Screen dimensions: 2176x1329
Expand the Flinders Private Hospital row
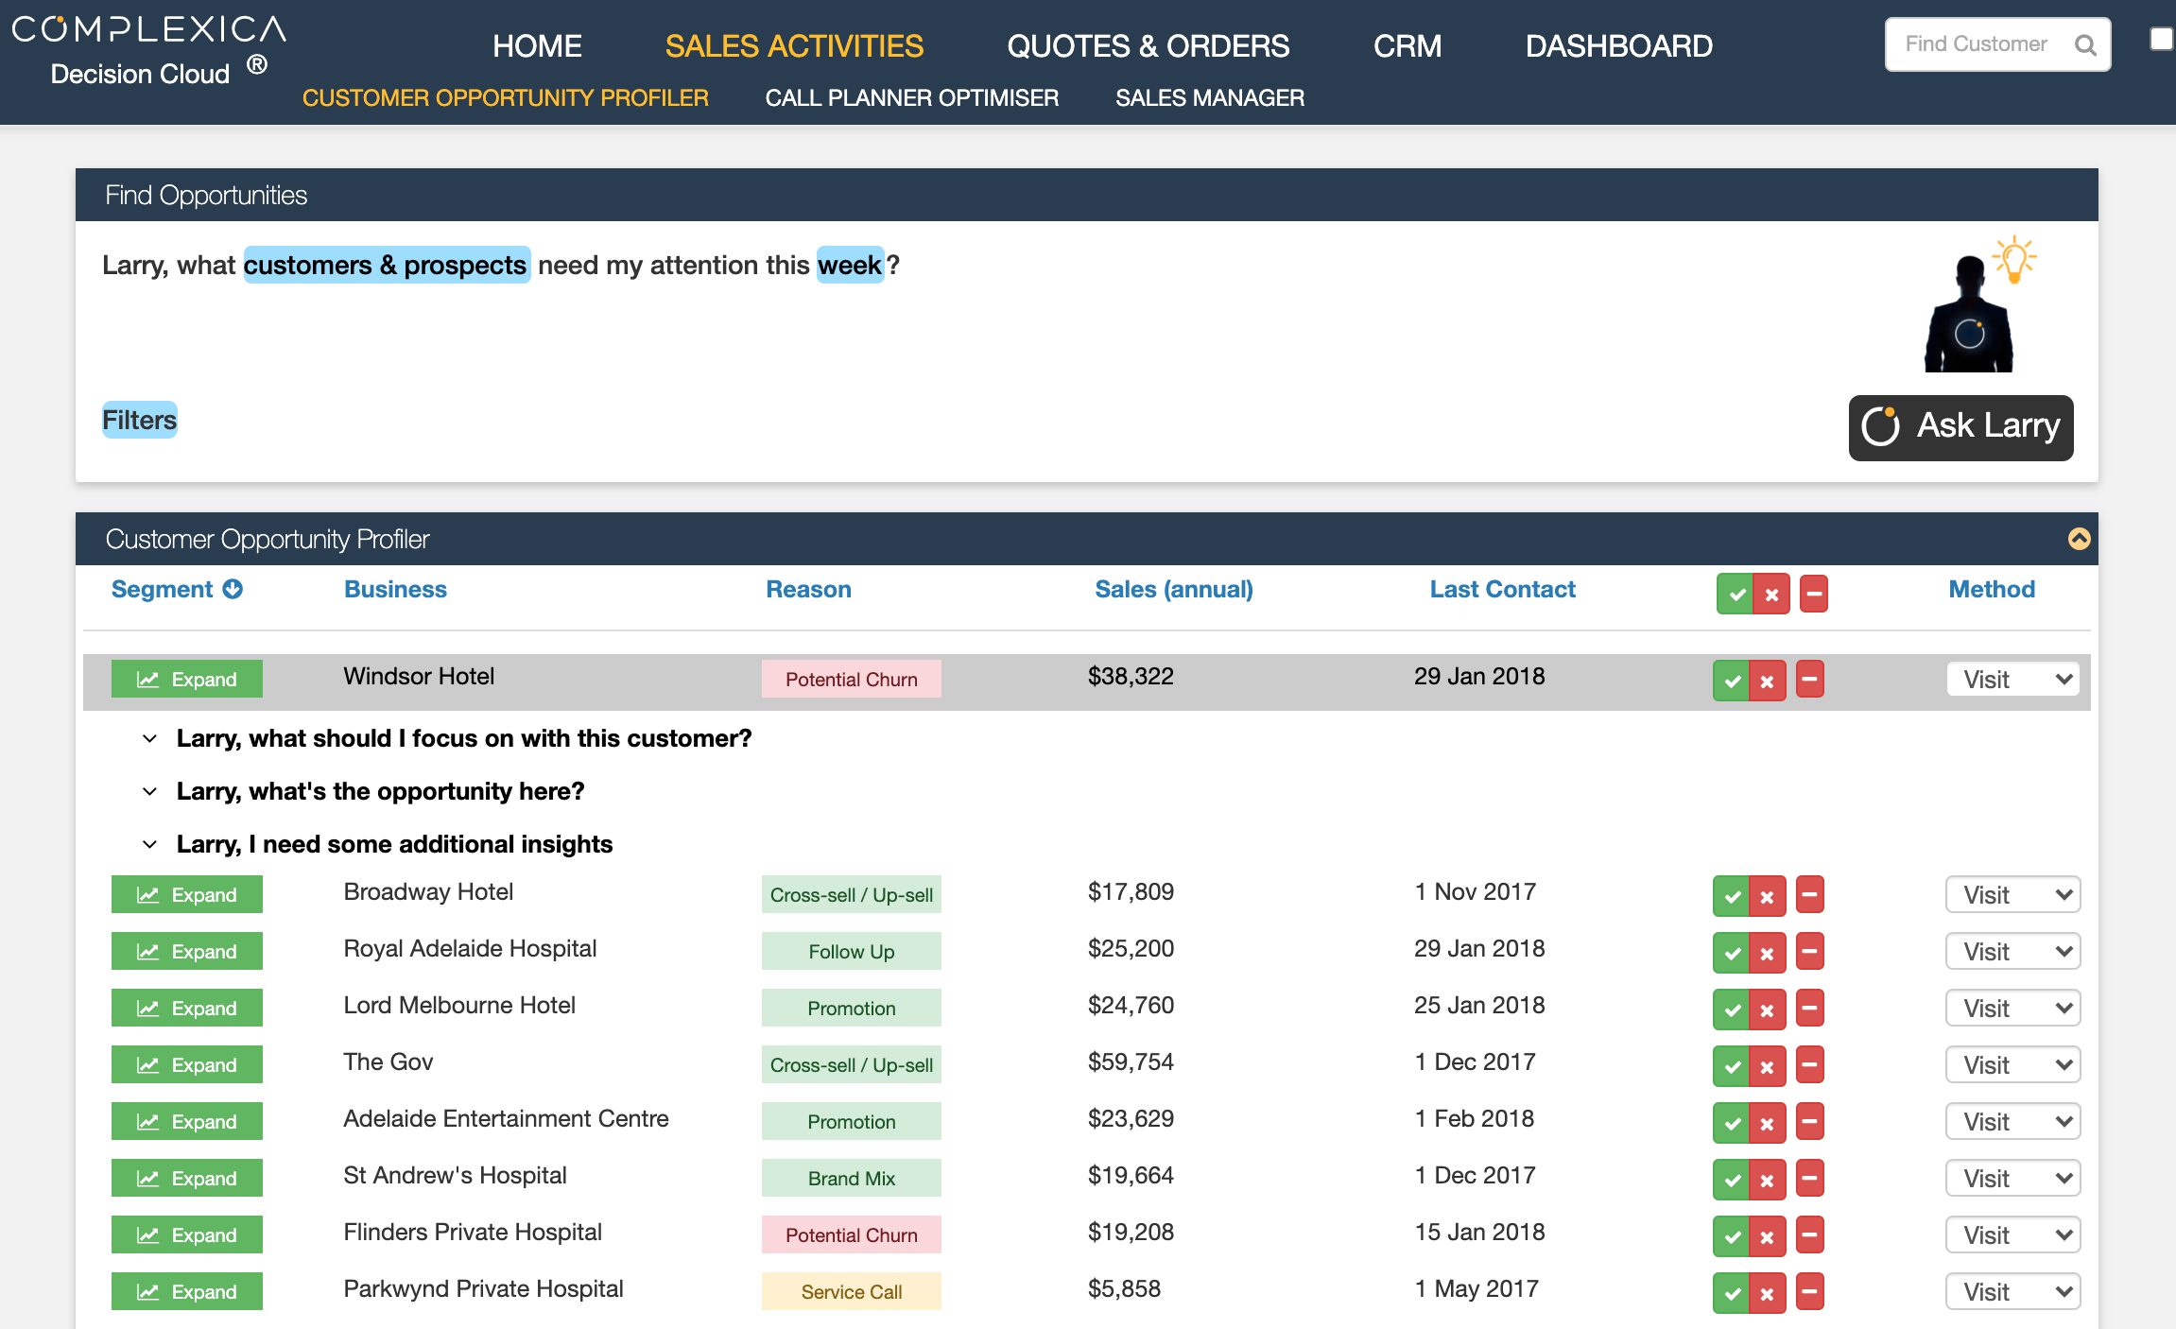tap(186, 1234)
